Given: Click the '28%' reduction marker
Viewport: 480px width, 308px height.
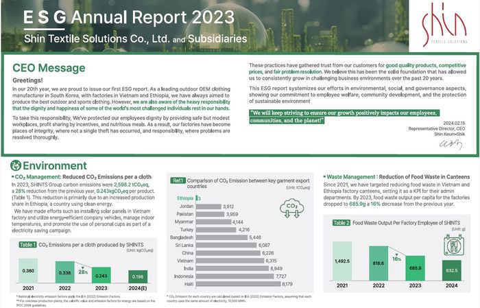Looking at the screenshot, I should (83, 271).
